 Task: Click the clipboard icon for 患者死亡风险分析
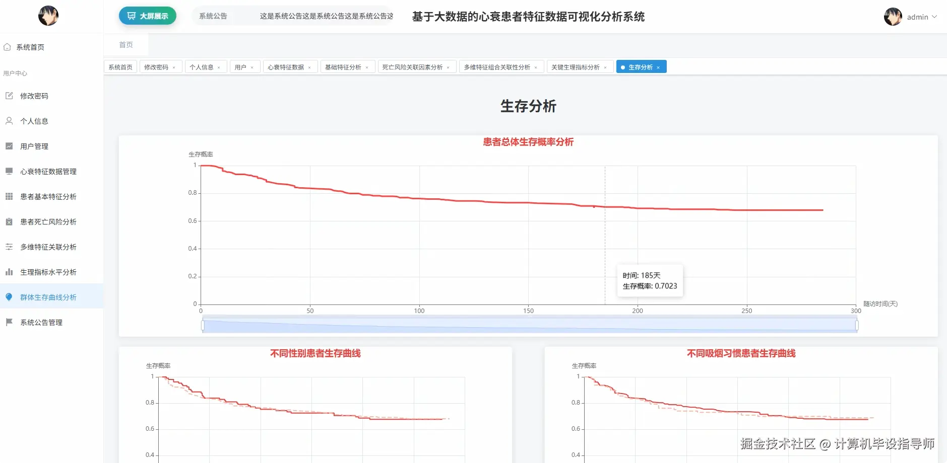tap(9, 221)
